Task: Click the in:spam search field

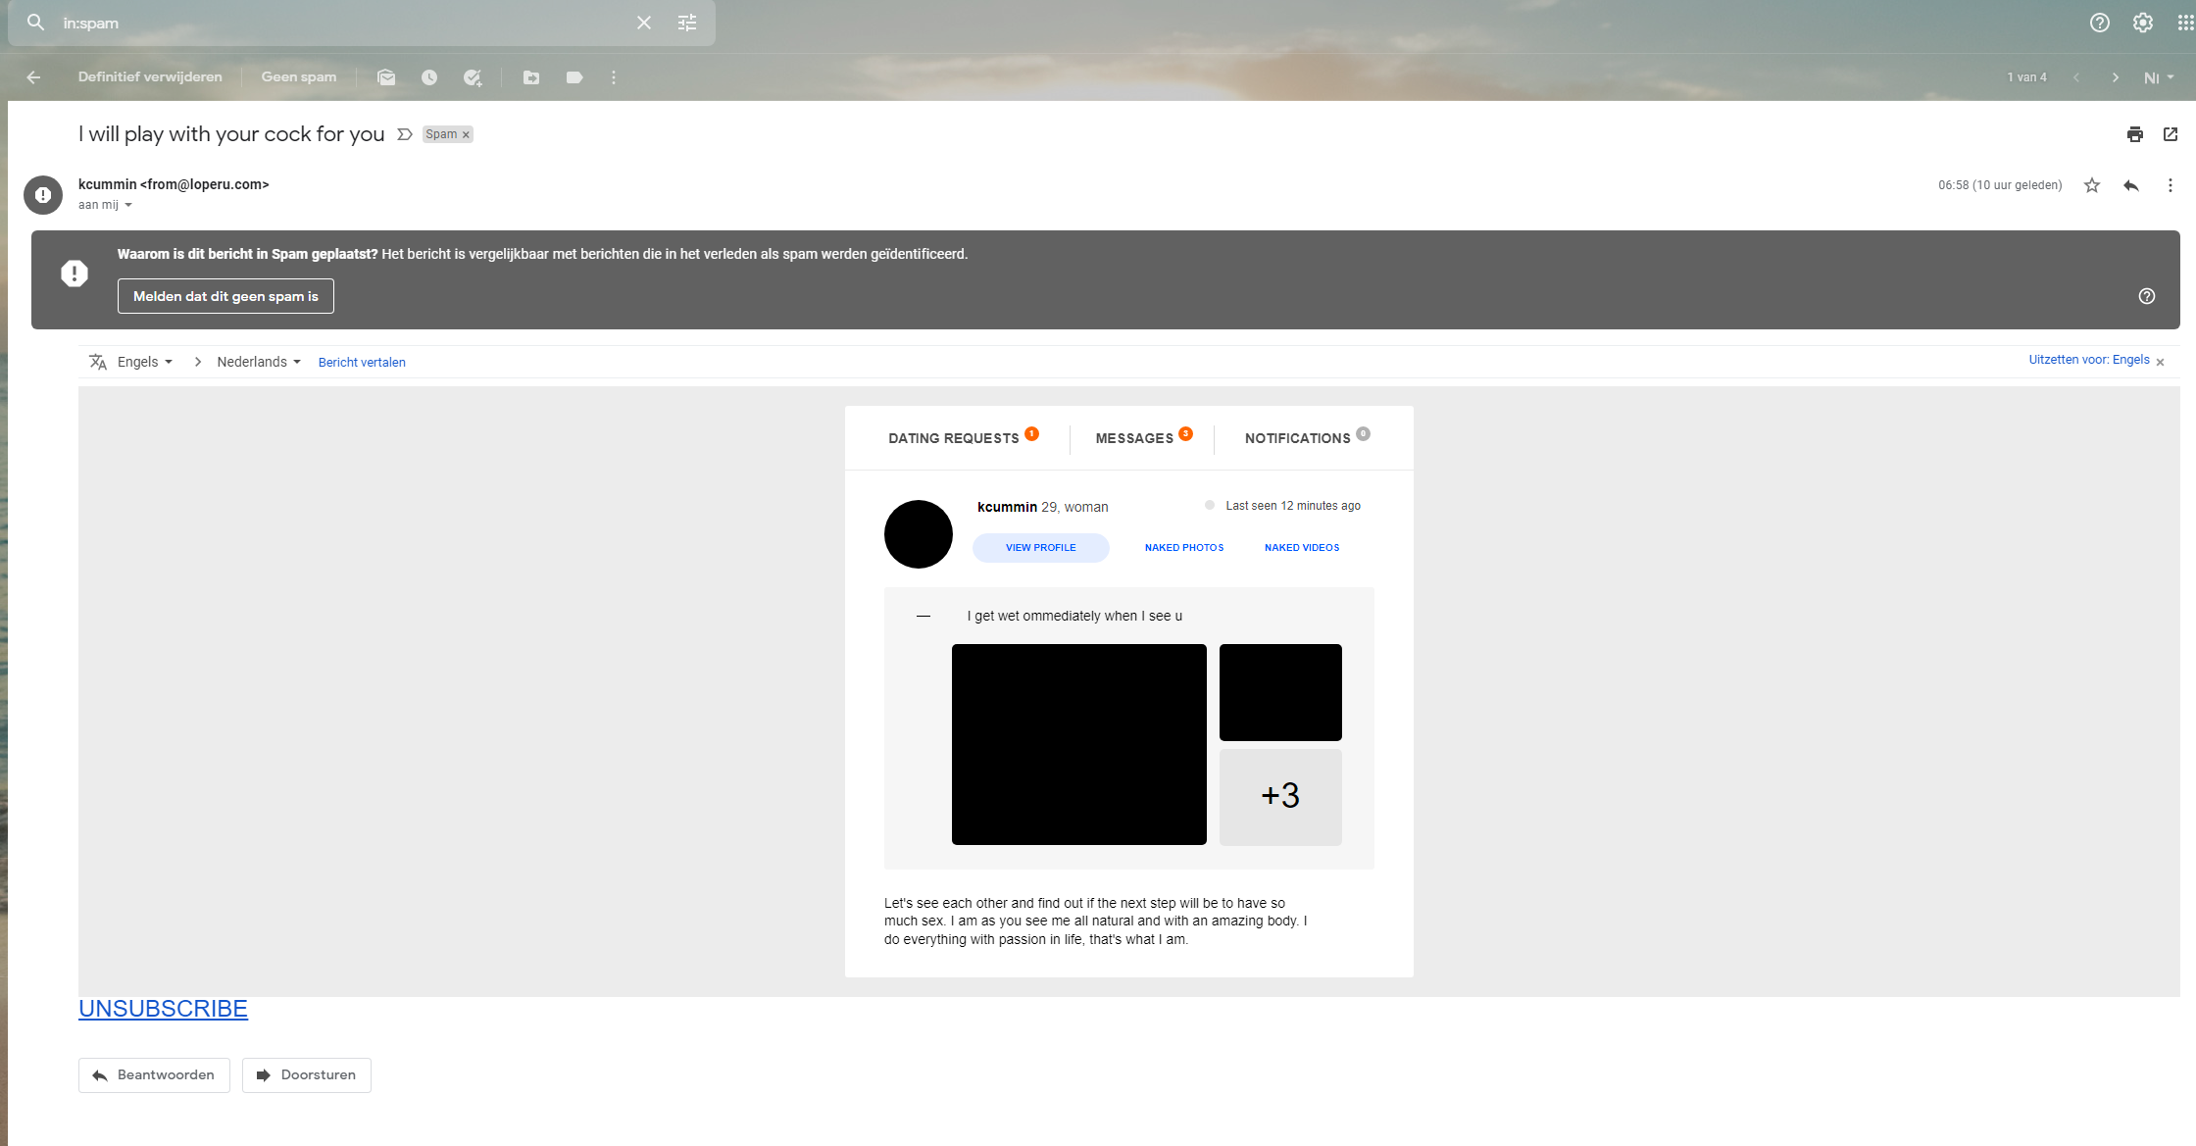Action: [x=333, y=23]
